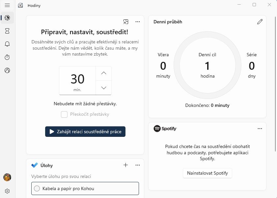Start session with Zahájit relaci soustředěné práce

click(x=85, y=132)
